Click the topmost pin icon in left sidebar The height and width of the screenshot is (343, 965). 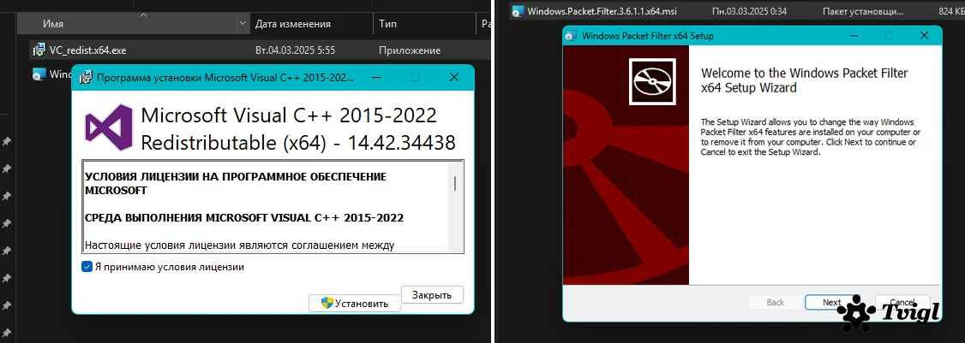6,141
